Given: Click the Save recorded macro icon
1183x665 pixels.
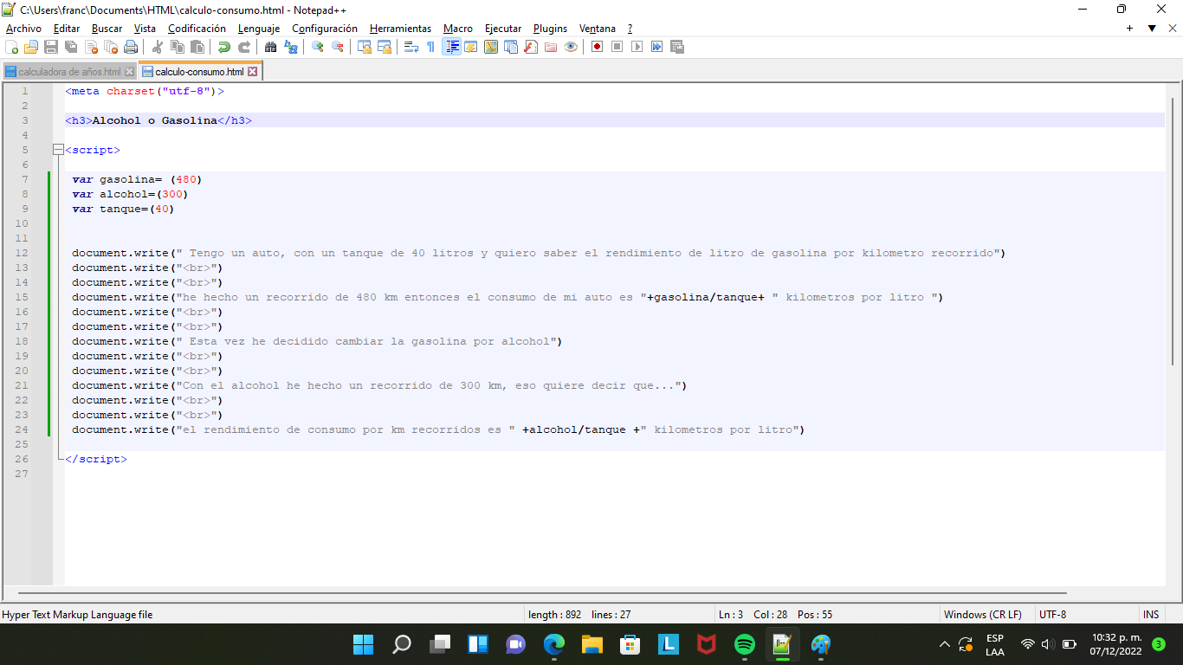Looking at the screenshot, I should pyautogui.click(x=676, y=47).
